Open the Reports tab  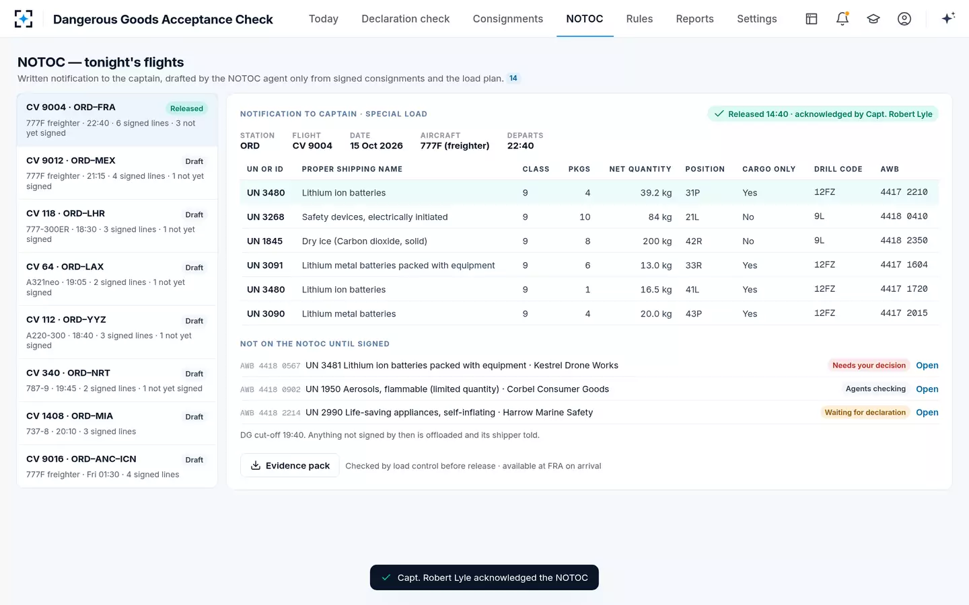pos(694,19)
